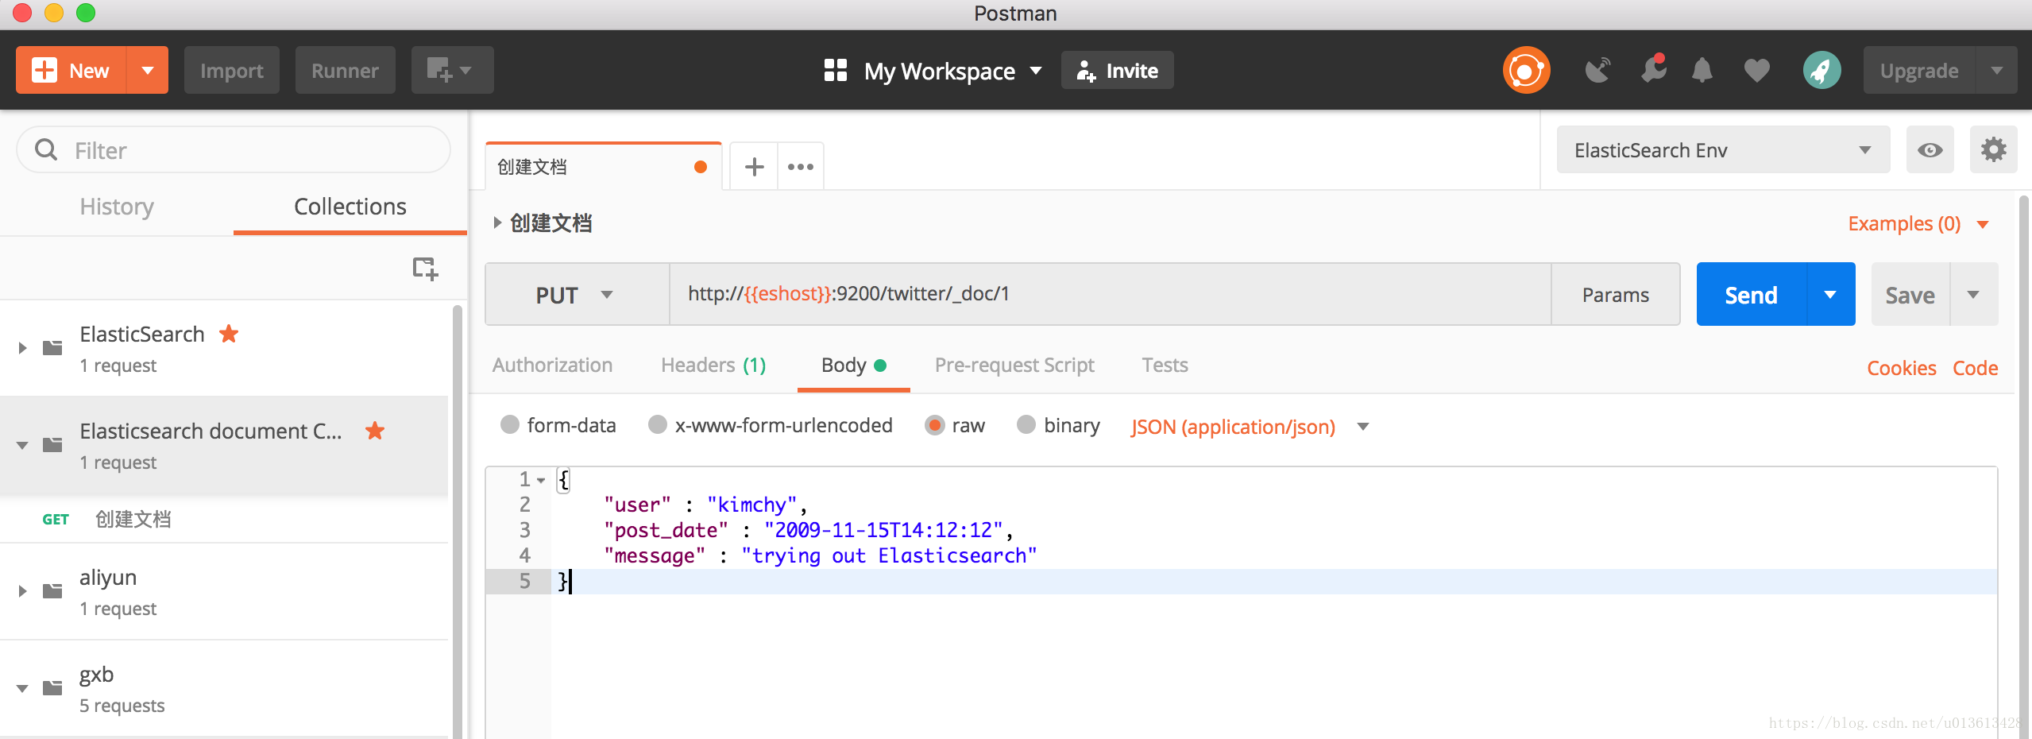The width and height of the screenshot is (2032, 739).
Task: Click the aliyun folder icon
Action: tap(52, 590)
